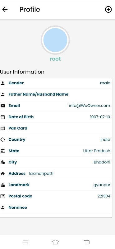Open Android recent apps menu button
This screenshot has width=115, height=249.
(25, 242)
